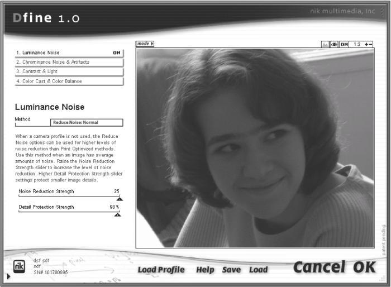
Task: Zoom out with the minus icon
Action: point(370,44)
